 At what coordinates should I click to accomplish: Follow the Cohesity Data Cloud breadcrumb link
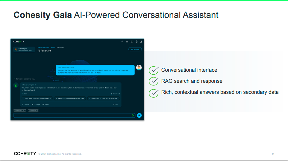[x=43, y=47]
